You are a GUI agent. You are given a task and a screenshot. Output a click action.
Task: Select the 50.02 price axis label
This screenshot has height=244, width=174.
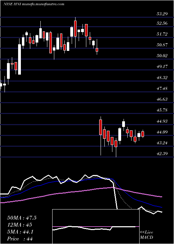(x=162, y=56)
